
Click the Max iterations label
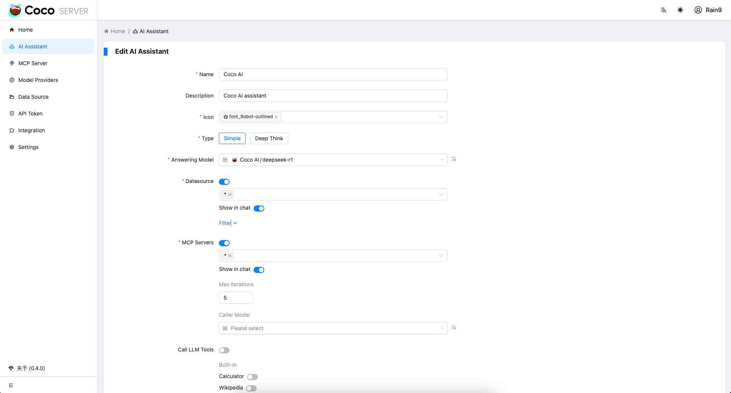pyautogui.click(x=236, y=284)
